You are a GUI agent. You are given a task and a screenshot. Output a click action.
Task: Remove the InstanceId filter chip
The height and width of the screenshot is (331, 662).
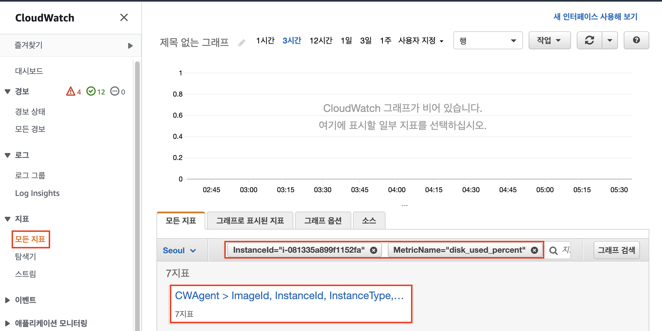click(x=374, y=250)
